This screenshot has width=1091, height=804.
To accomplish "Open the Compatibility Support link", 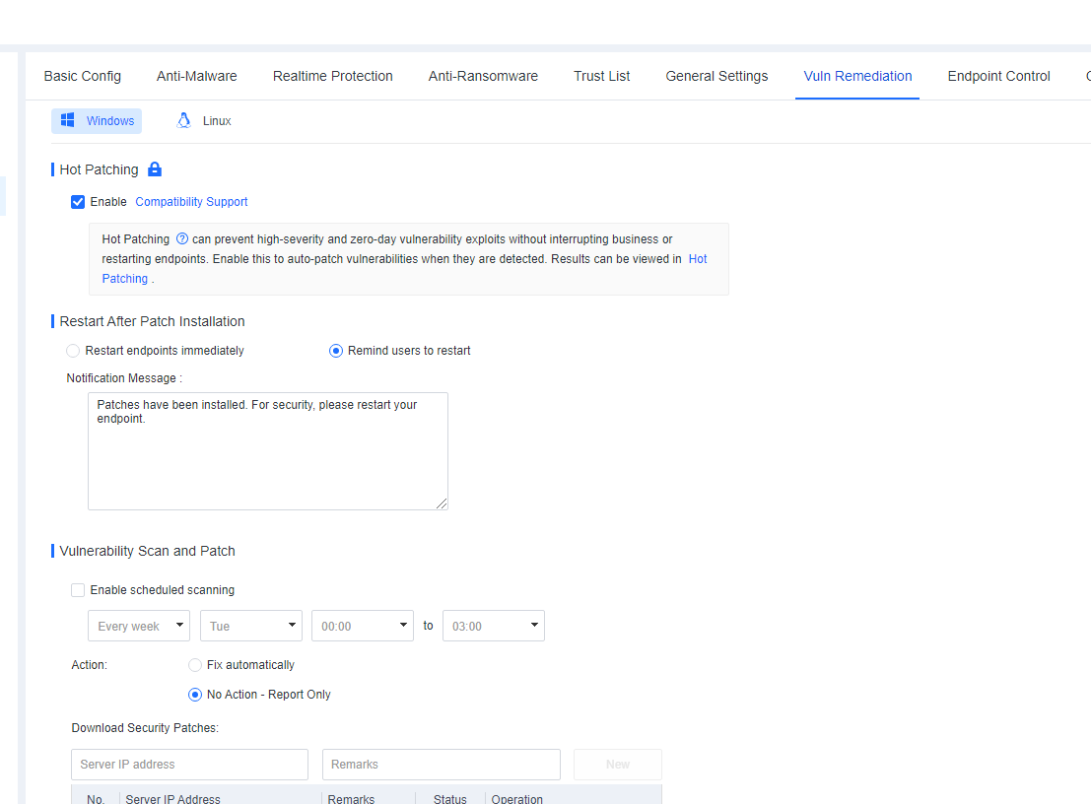I will [191, 202].
